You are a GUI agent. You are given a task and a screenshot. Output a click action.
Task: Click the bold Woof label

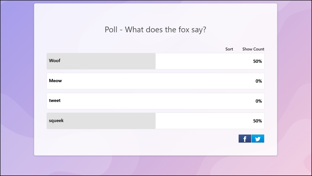(55, 61)
